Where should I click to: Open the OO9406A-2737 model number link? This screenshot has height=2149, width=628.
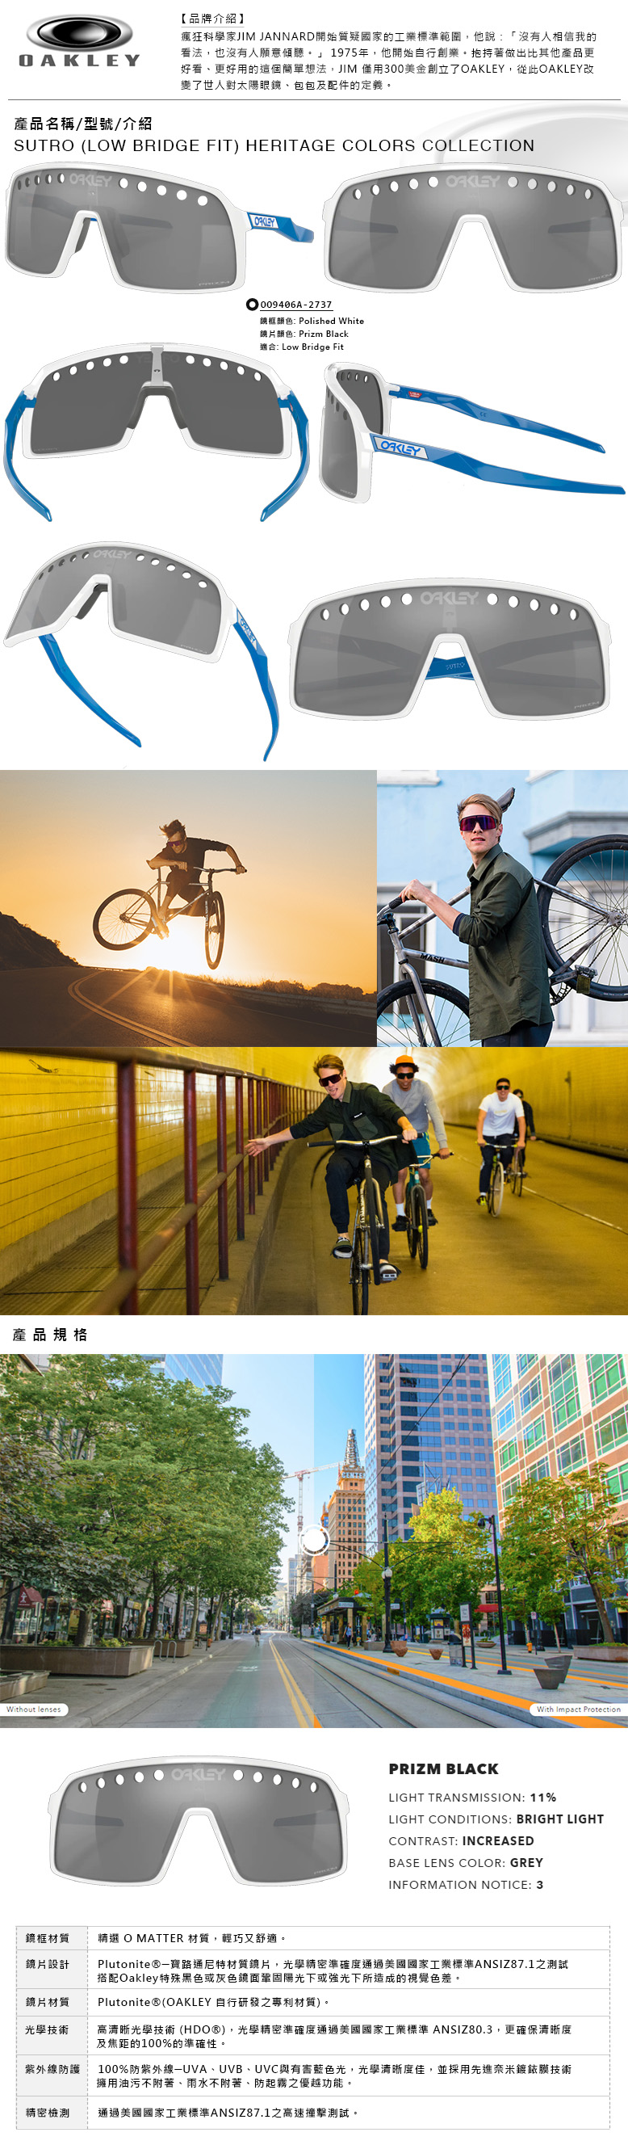pyautogui.click(x=296, y=305)
